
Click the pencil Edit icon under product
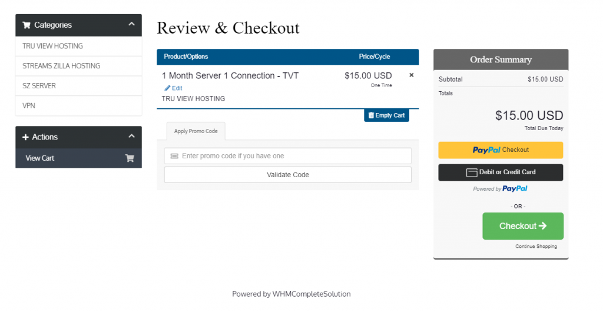(x=167, y=88)
